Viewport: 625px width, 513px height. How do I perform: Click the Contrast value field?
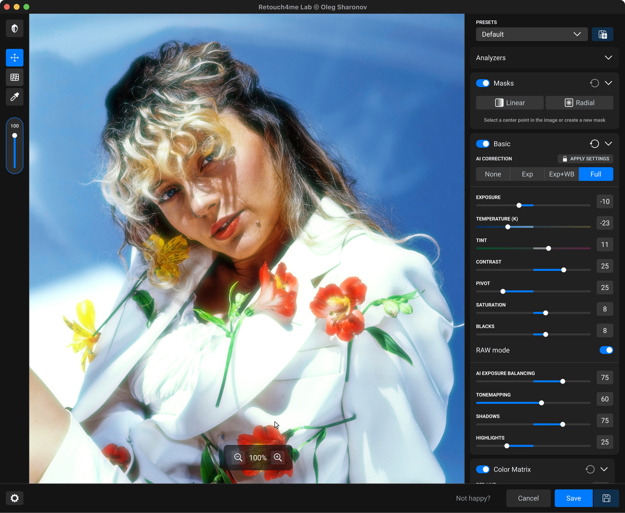pyautogui.click(x=605, y=266)
